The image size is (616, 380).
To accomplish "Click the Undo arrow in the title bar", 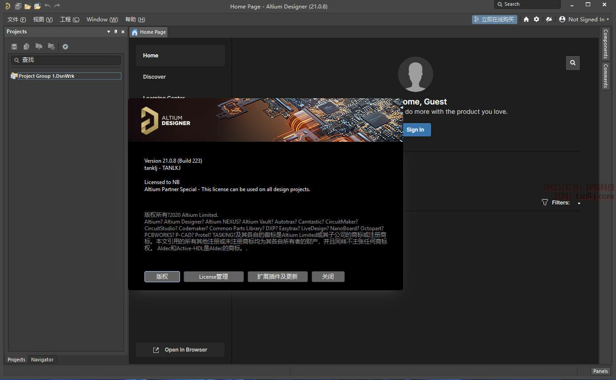I will point(48,6).
